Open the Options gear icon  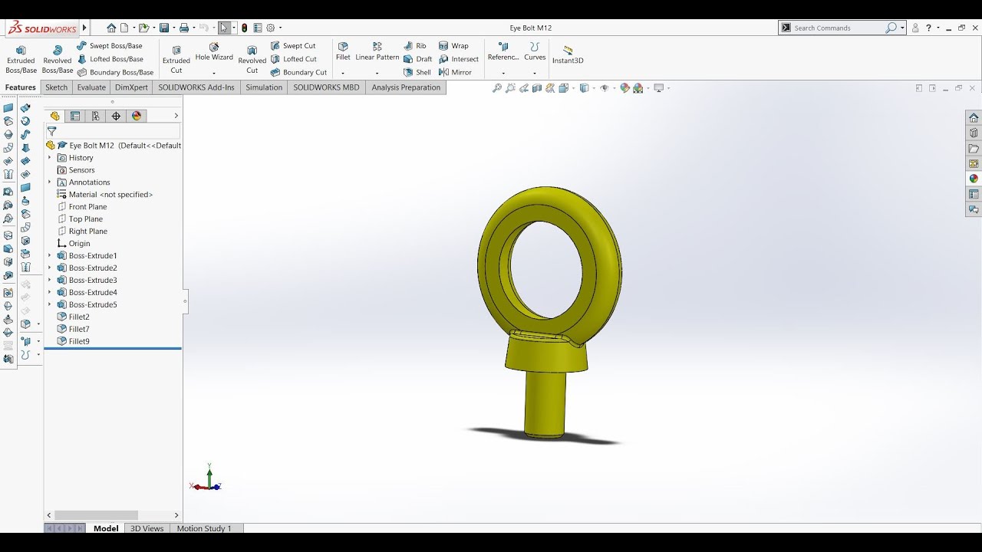point(270,28)
